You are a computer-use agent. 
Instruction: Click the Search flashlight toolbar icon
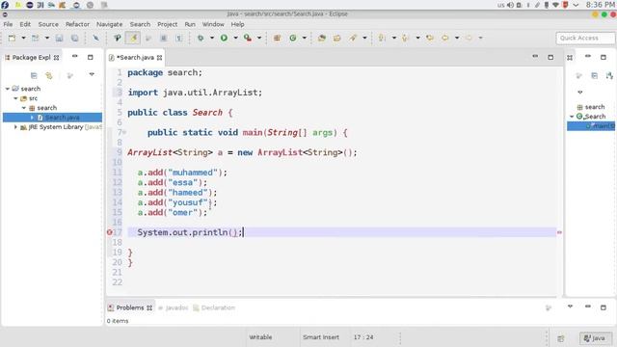(353, 38)
